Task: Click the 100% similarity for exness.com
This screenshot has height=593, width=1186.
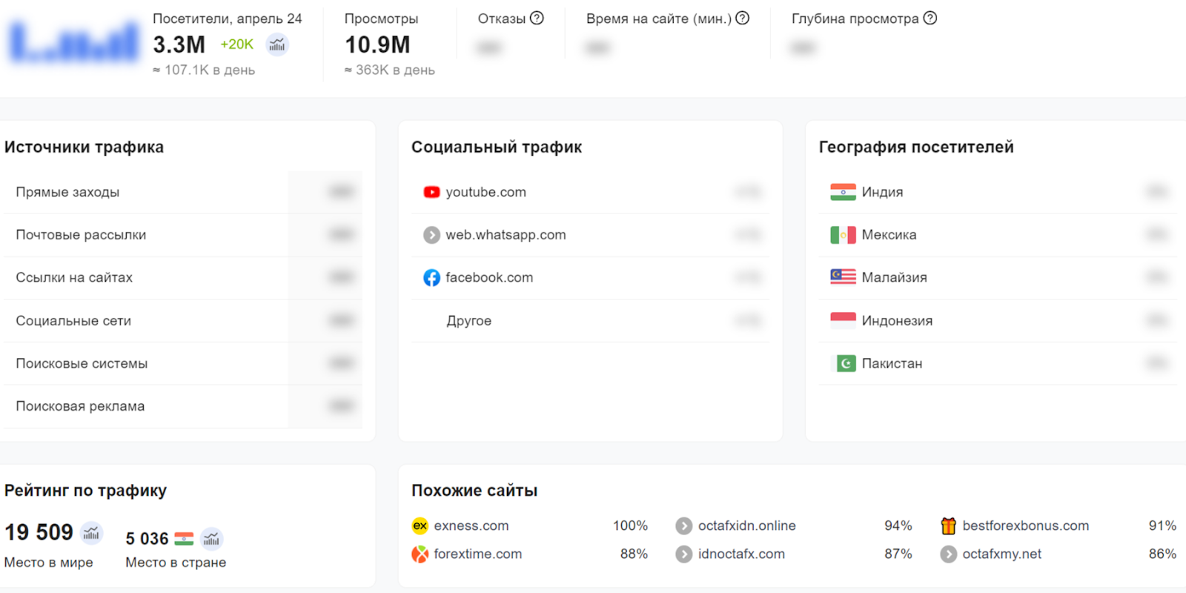Action: tap(630, 526)
